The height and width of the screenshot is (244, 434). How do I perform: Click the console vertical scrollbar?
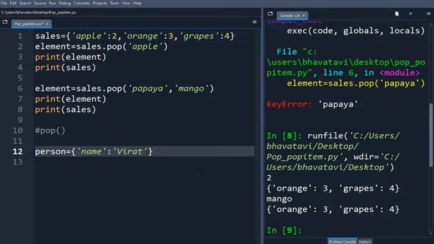(x=431, y=135)
